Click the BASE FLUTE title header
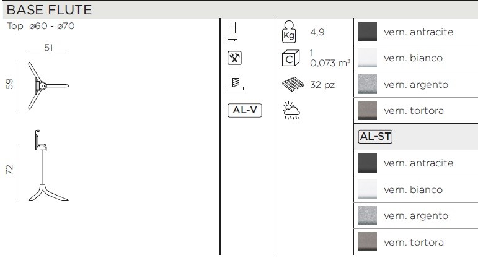478x258 pixels. 49,10
